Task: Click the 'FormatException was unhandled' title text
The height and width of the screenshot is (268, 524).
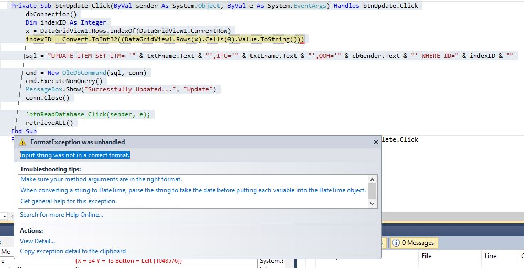Action: (x=78, y=142)
